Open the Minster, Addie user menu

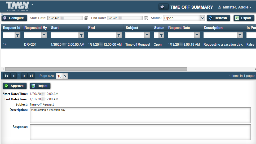click(235, 7)
